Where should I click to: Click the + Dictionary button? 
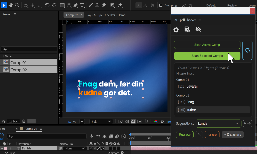coord(233,134)
